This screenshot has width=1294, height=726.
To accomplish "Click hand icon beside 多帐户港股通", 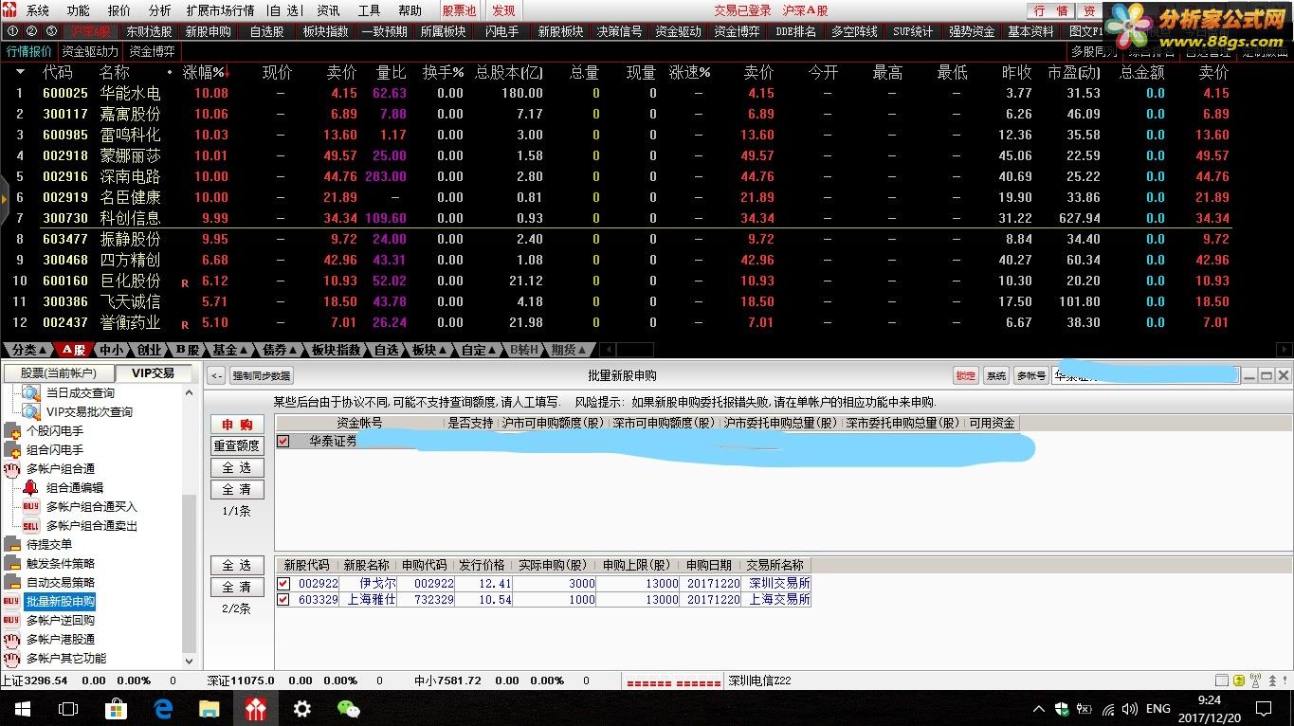I will pos(12,639).
